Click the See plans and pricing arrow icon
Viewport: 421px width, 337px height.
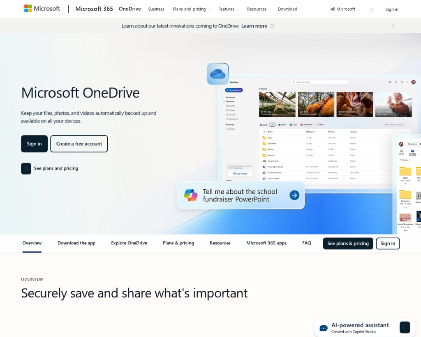point(26,169)
